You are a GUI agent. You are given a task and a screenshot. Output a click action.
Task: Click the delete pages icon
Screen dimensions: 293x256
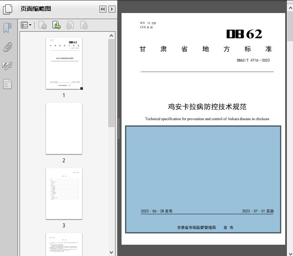point(43,25)
